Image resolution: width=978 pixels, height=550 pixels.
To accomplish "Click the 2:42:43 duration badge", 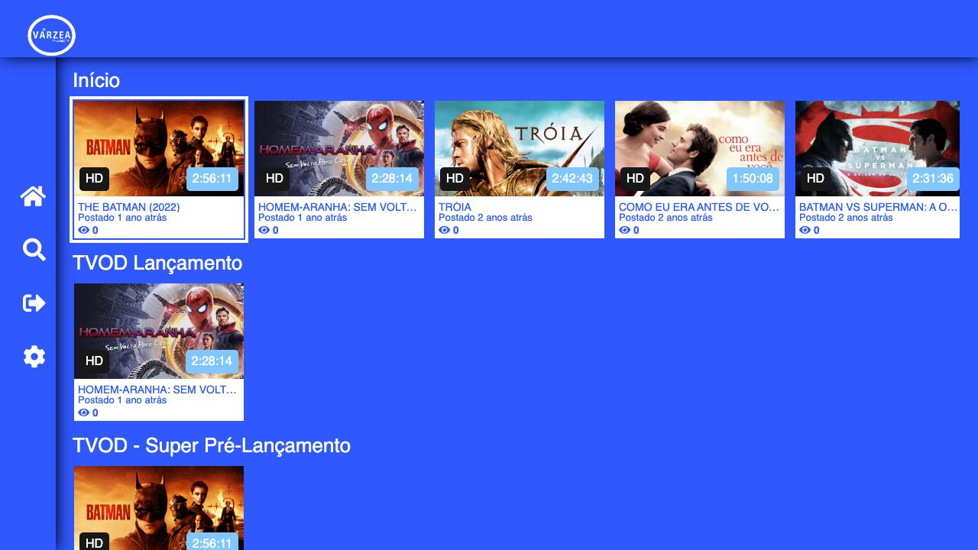I will coord(572,179).
